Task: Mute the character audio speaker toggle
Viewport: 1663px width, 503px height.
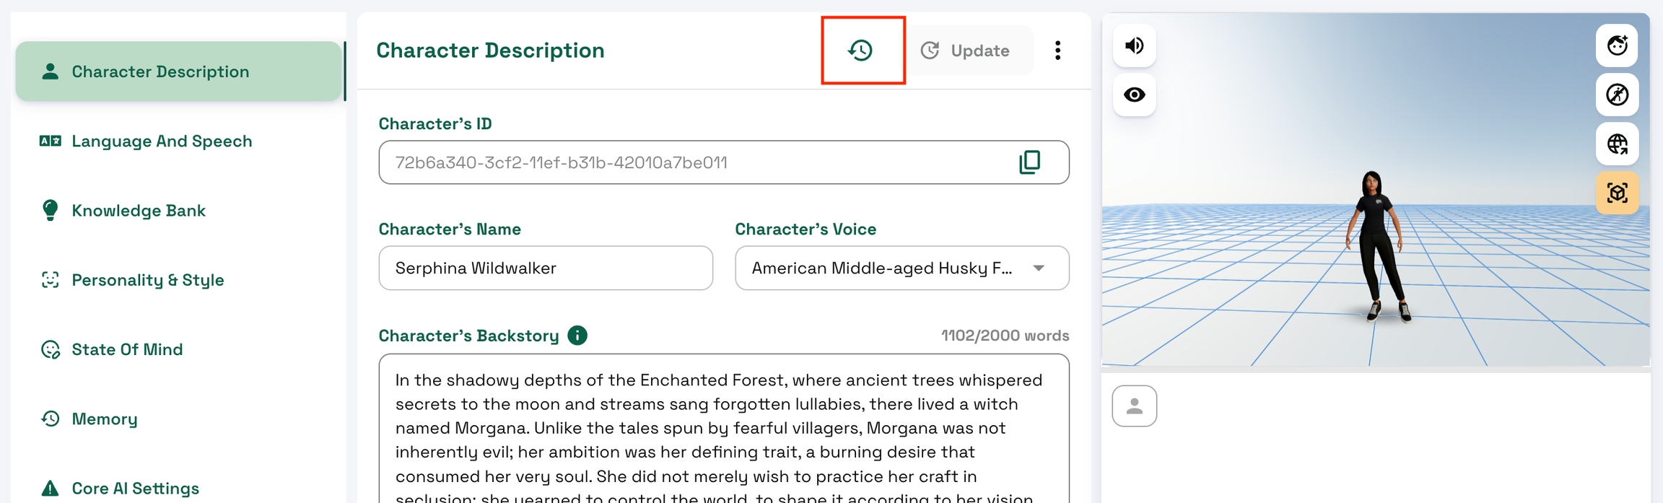Action: [x=1134, y=45]
